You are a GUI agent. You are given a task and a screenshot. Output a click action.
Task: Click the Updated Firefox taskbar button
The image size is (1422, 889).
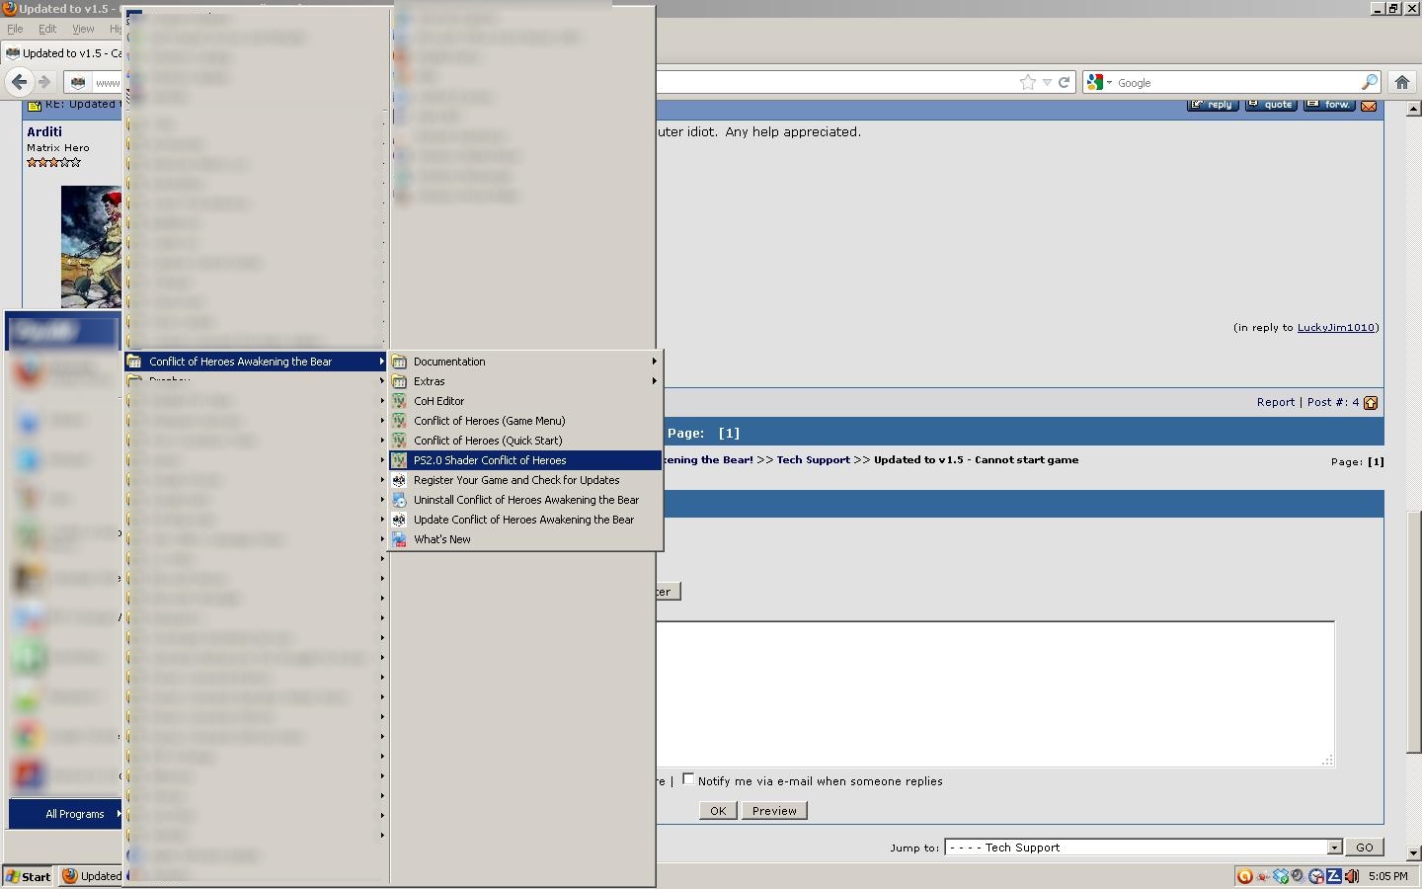pyautogui.click(x=92, y=876)
